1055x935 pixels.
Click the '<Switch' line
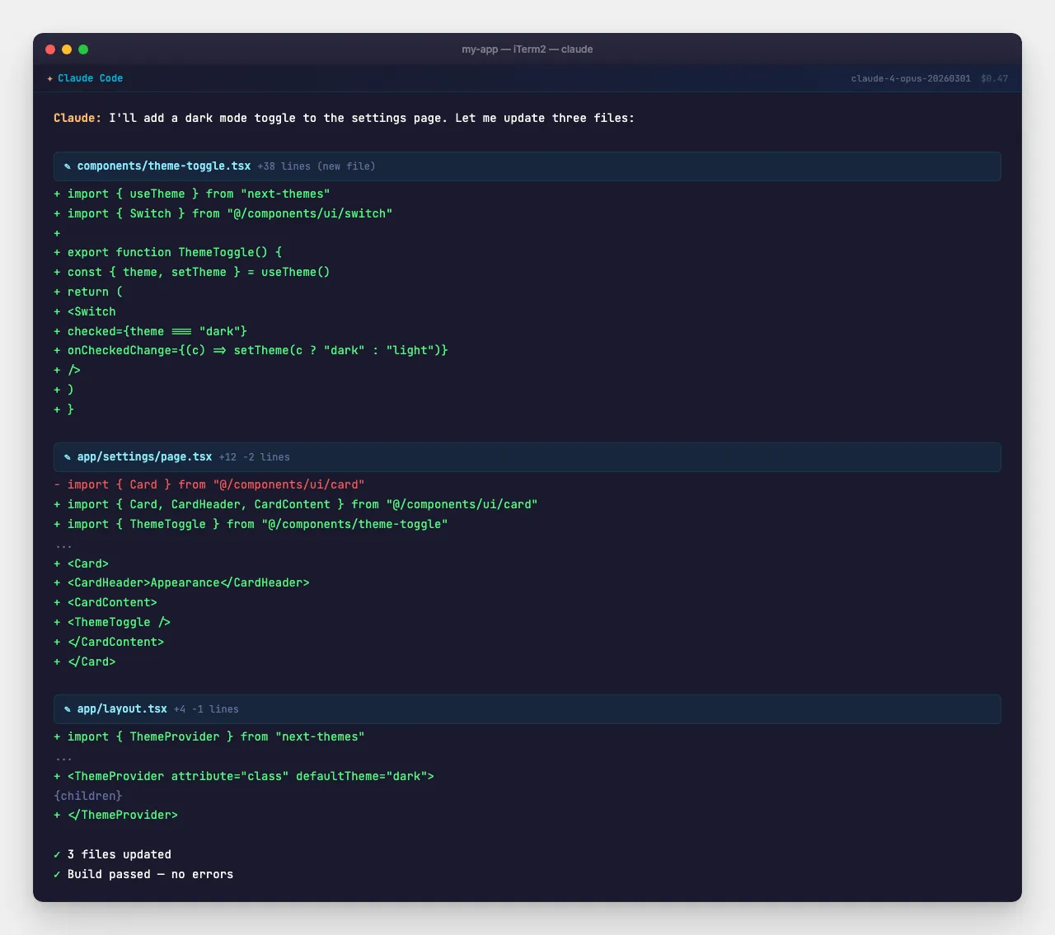[85, 311]
